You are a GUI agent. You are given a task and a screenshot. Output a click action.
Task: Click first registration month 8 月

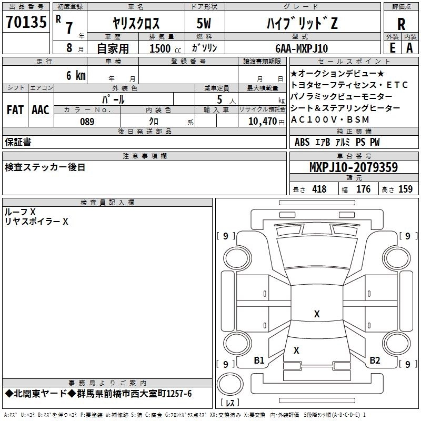(x=75, y=48)
